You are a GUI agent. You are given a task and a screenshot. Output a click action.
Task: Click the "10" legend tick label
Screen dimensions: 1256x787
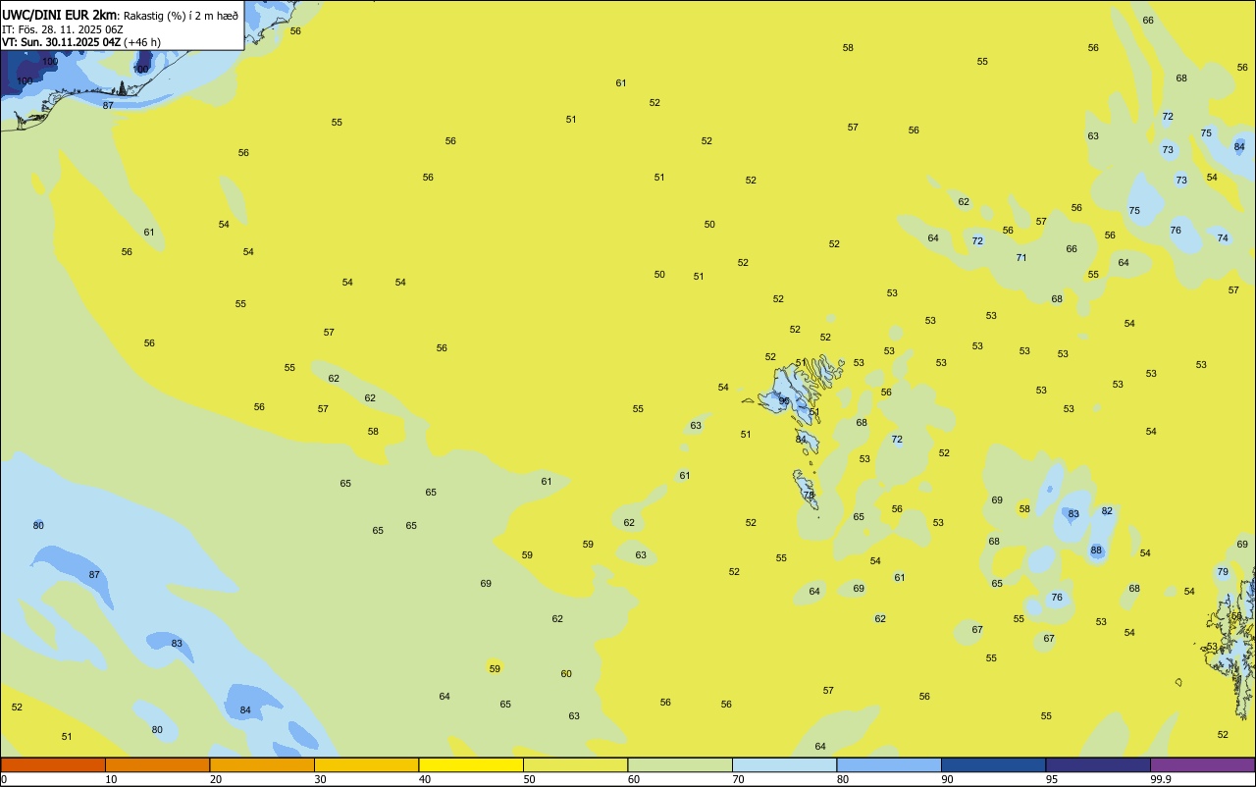tap(111, 779)
